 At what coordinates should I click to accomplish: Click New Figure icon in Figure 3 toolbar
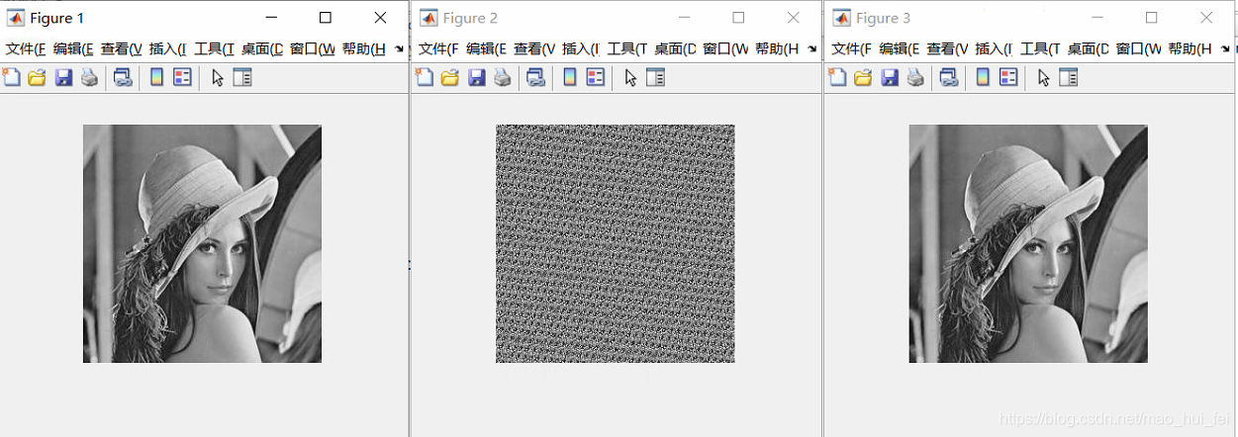click(837, 77)
